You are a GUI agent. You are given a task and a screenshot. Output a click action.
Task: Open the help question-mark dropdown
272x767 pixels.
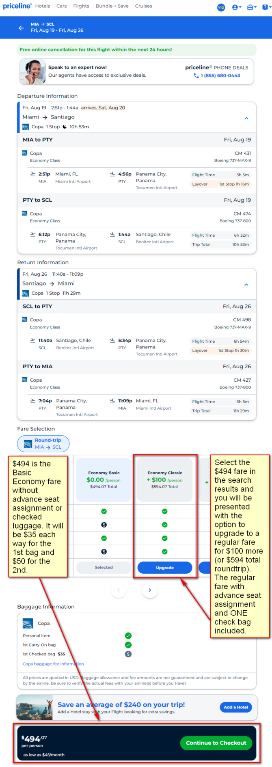(x=266, y=7)
